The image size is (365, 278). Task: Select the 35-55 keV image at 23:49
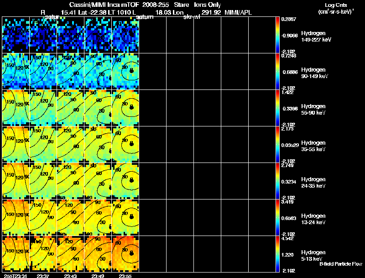click(x=98, y=145)
